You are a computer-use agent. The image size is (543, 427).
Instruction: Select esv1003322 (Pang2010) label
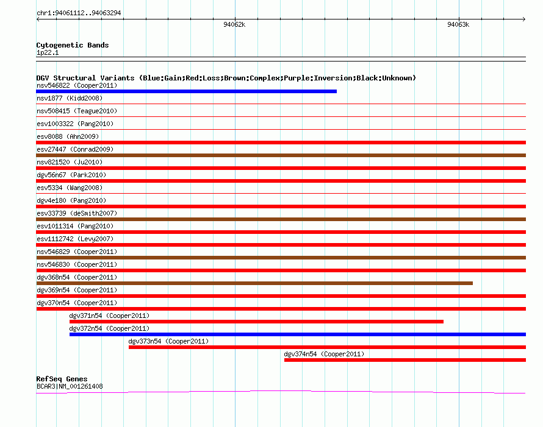coord(75,124)
